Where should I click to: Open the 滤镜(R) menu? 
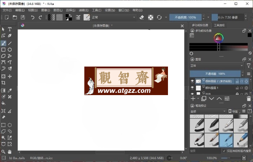[x=84, y=10]
